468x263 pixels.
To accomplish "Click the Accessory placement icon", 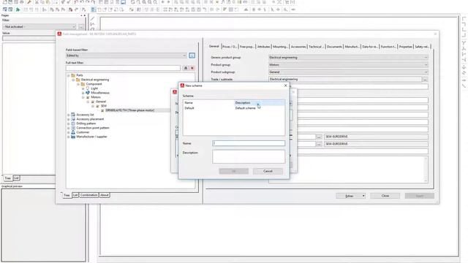I will (x=73, y=119).
